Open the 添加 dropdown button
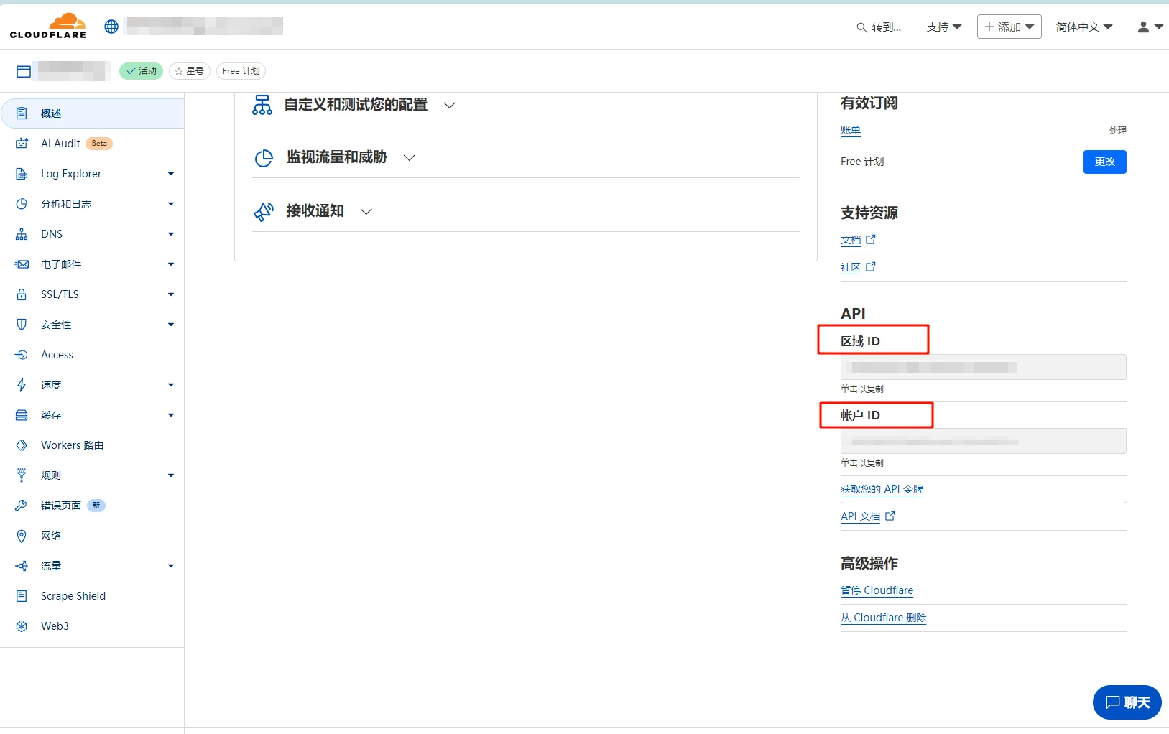 [1009, 27]
